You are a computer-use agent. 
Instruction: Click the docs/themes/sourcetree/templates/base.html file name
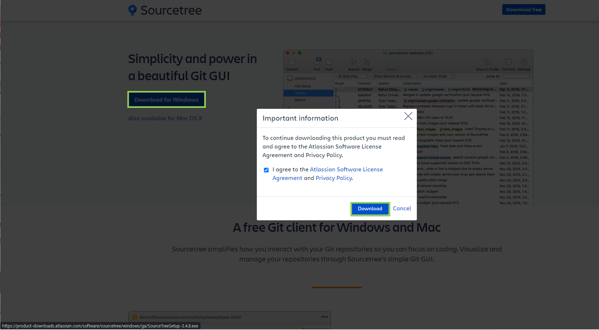pos(190,317)
